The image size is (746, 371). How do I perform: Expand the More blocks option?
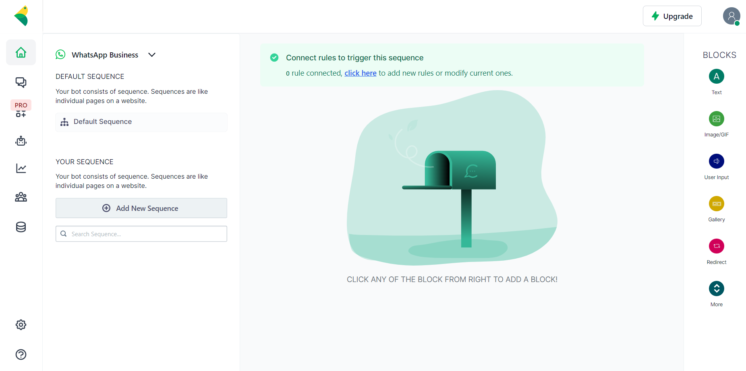716,289
